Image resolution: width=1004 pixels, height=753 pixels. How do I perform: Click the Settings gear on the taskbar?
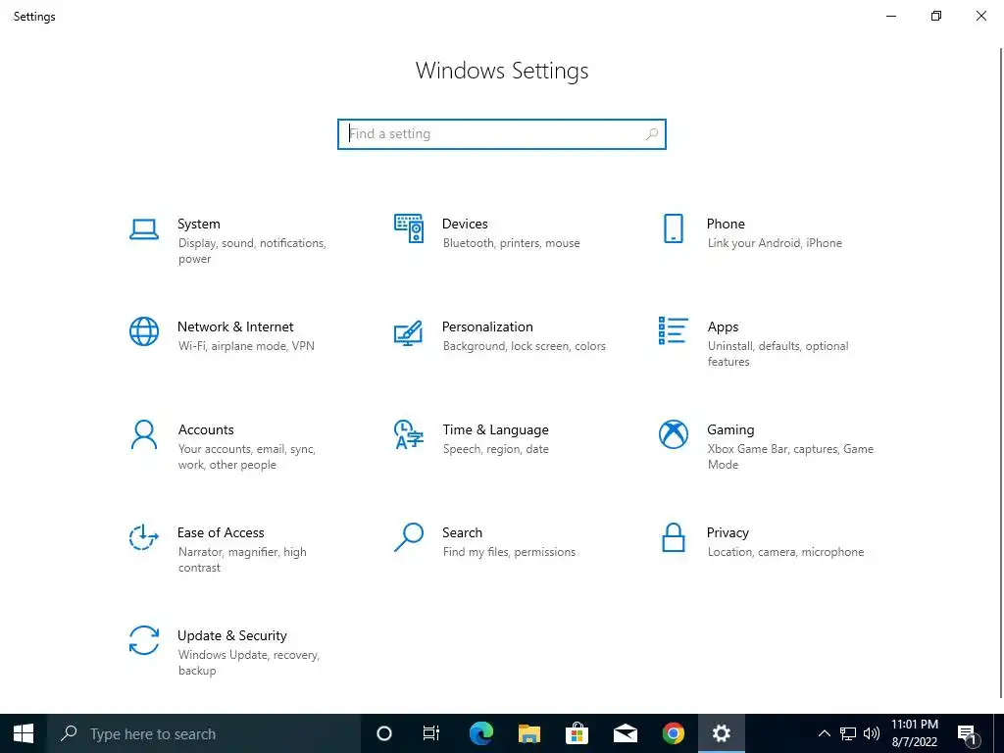pos(722,733)
